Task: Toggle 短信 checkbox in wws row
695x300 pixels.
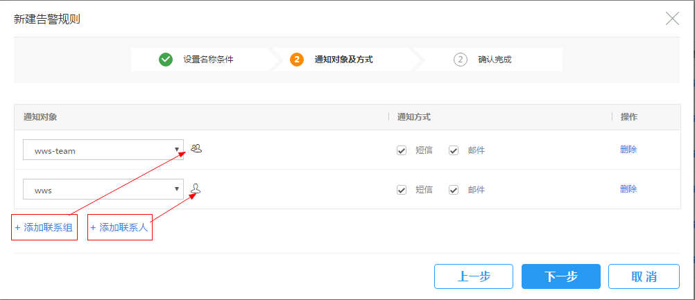Action: (x=402, y=190)
